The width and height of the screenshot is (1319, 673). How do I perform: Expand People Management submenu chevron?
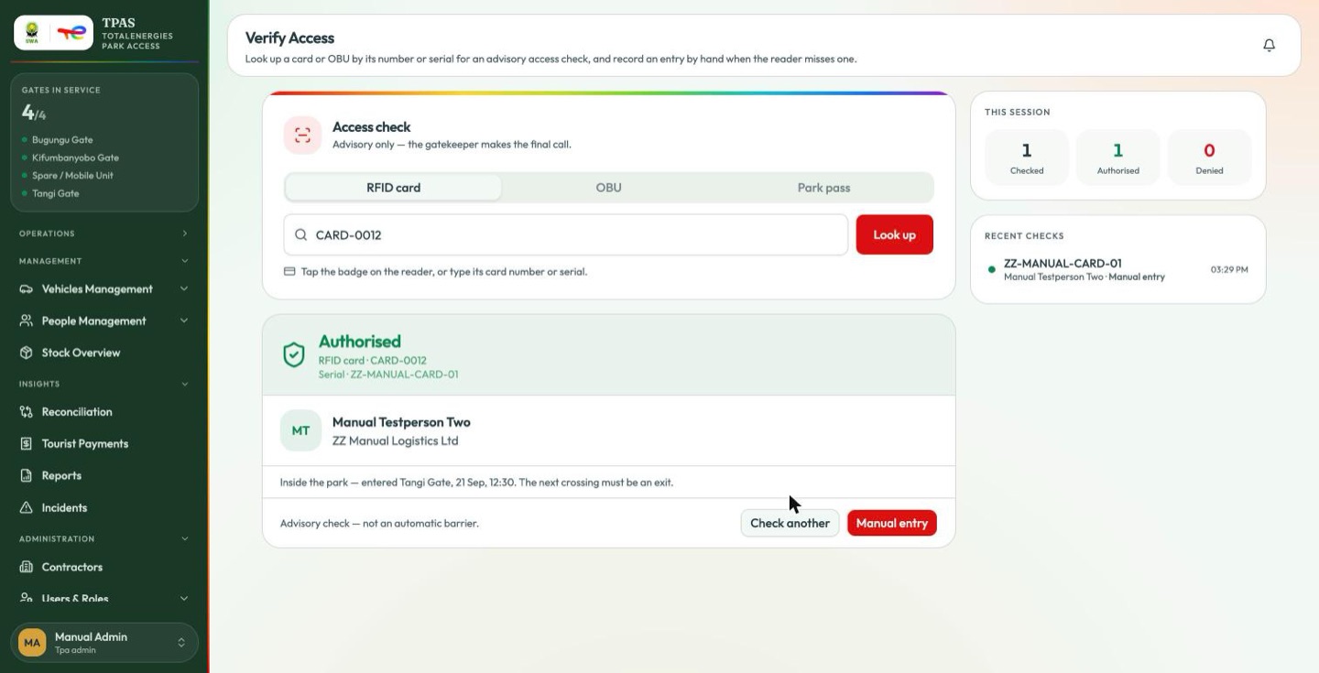click(x=184, y=321)
